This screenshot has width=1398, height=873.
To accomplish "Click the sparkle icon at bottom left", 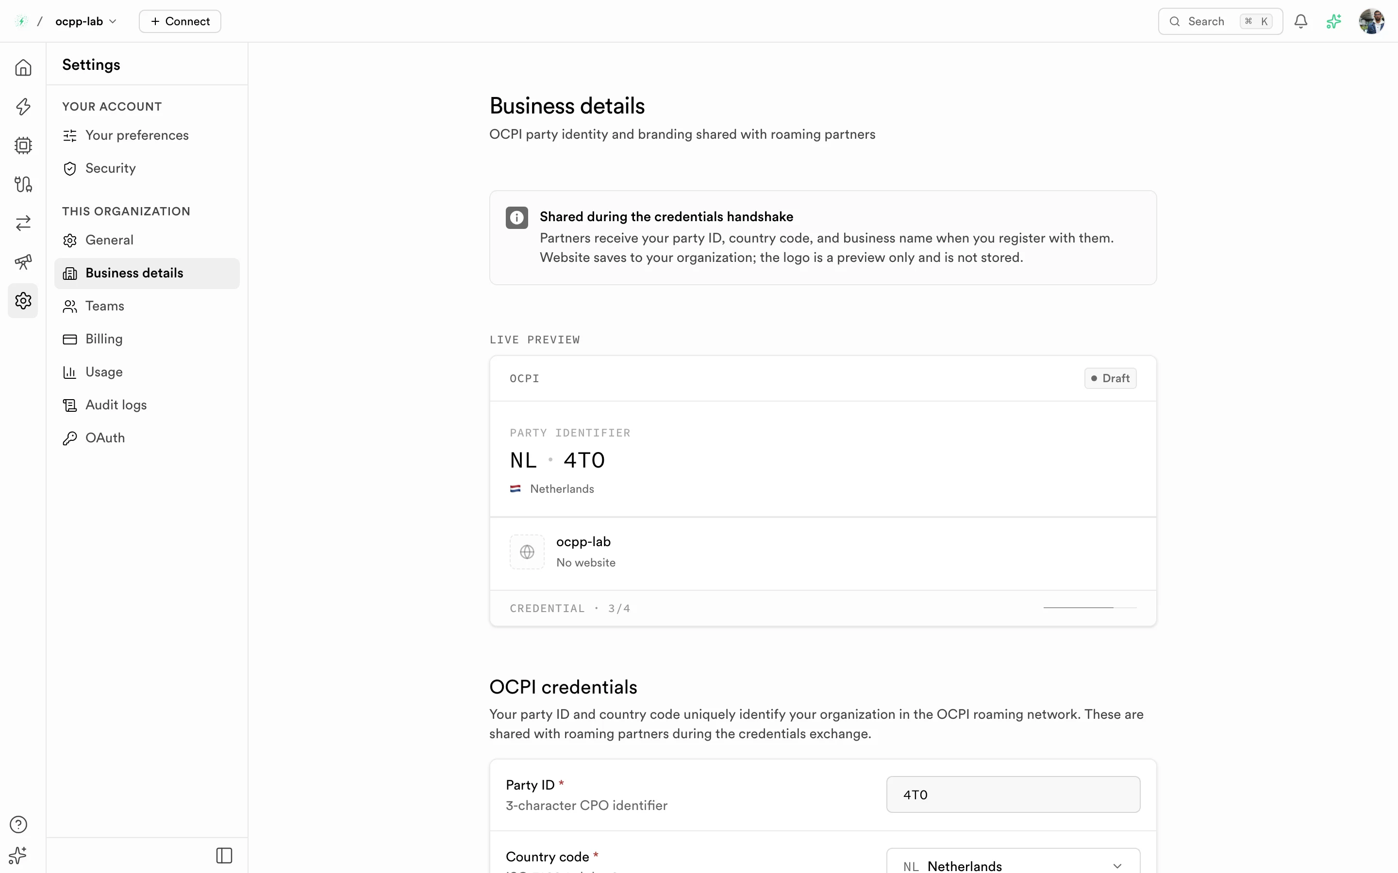I will [18, 855].
